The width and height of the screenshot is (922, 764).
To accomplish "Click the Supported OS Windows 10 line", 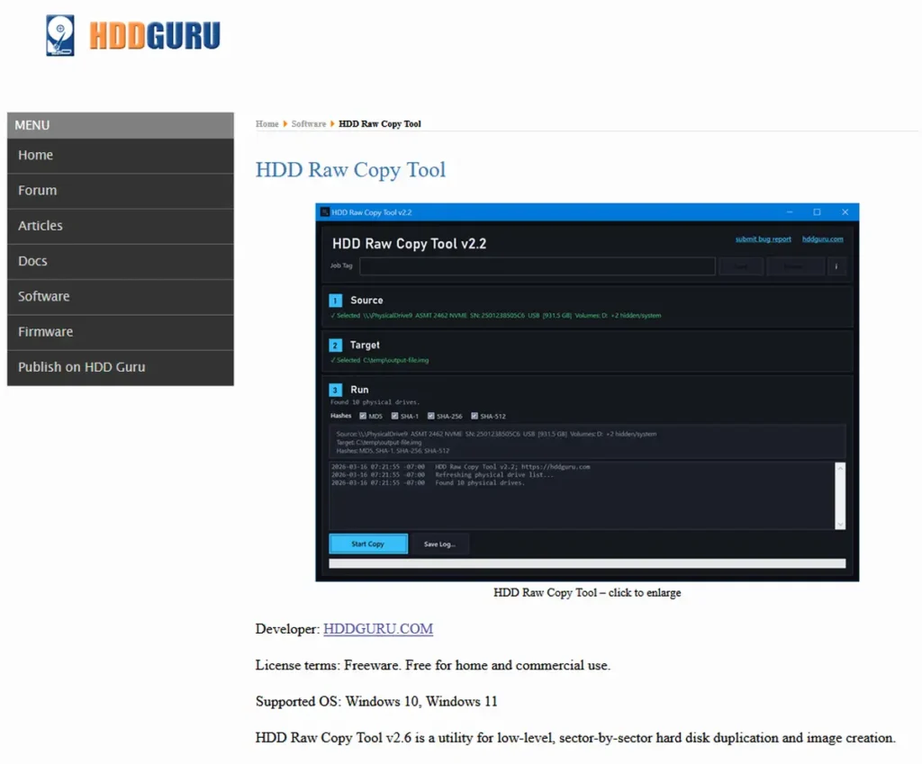I will 376,701.
